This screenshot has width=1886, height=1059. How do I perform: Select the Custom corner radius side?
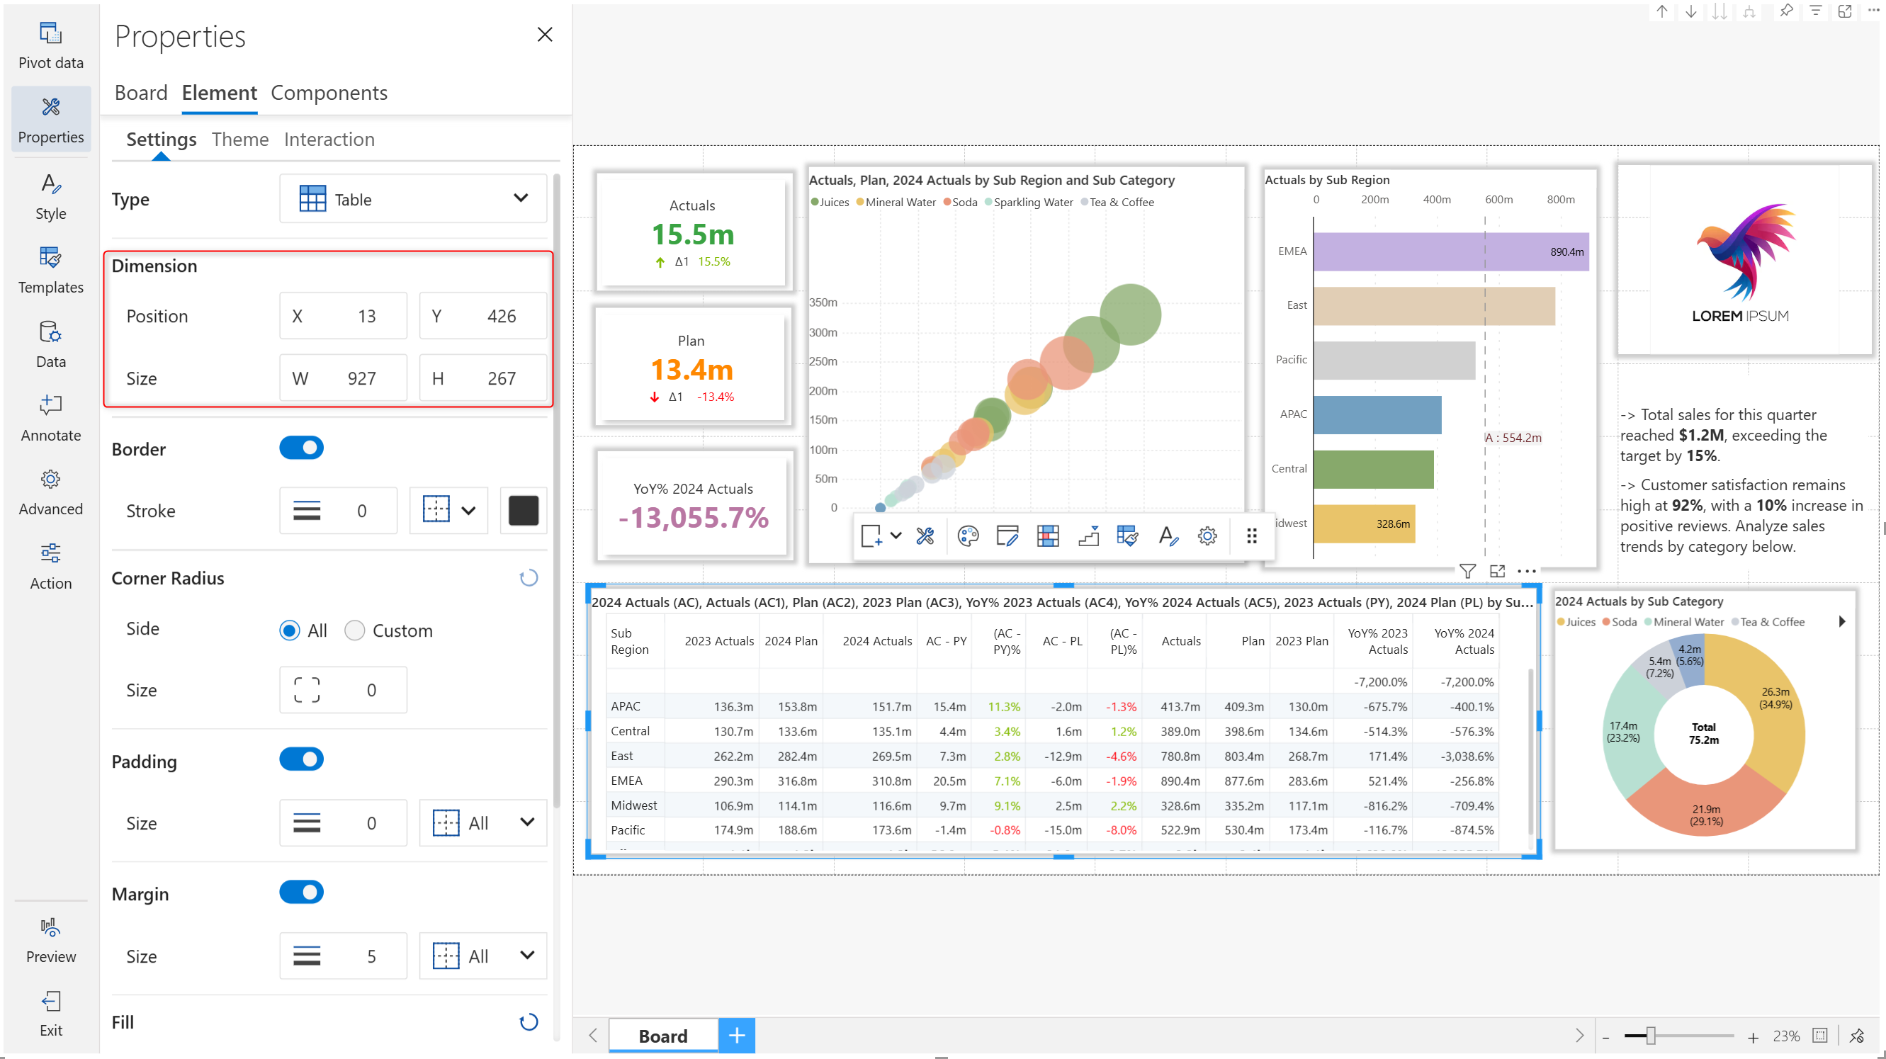pos(355,630)
